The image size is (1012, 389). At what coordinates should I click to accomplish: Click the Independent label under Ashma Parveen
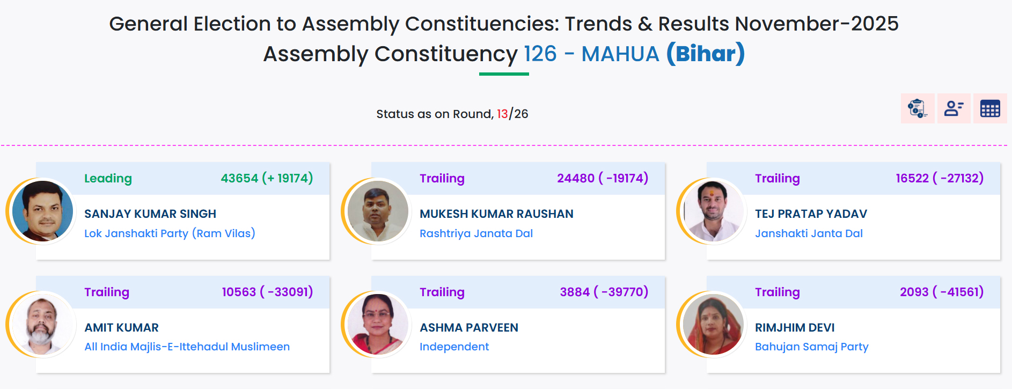pyautogui.click(x=454, y=347)
